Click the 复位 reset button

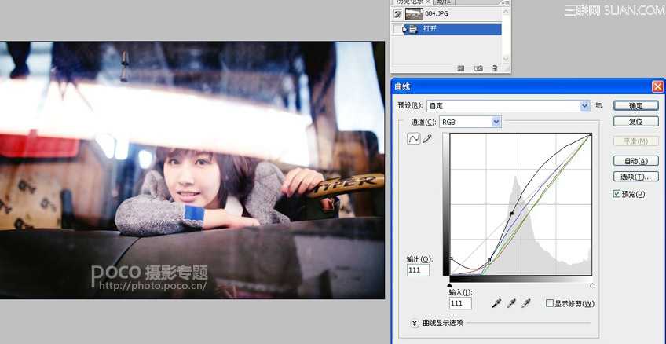tap(636, 122)
